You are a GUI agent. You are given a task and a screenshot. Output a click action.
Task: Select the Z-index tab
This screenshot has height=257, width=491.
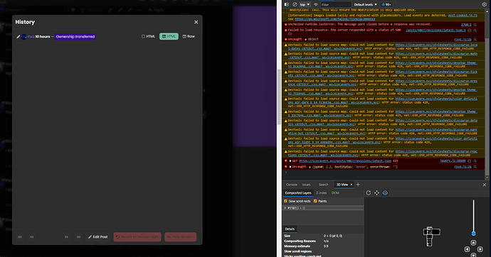[x=321, y=193]
